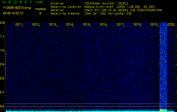This screenshot has width=177, height=112.
Task: Click observer name YOSHIKAWA Yasufumi /JG2MLI
Action: pyautogui.click(x=106, y=3)
